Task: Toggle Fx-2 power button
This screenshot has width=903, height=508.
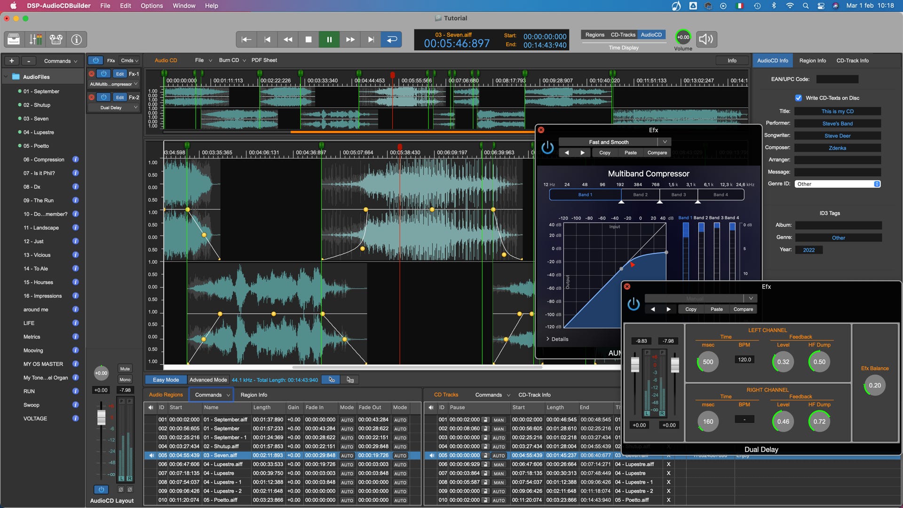Action: [104, 97]
